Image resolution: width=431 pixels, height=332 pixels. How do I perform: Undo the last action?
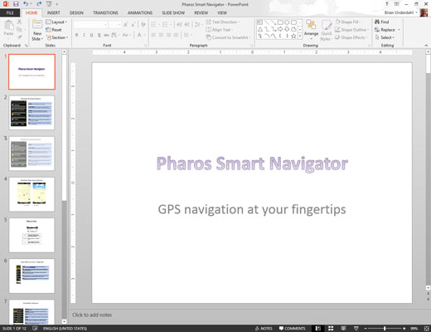(x=26, y=4)
